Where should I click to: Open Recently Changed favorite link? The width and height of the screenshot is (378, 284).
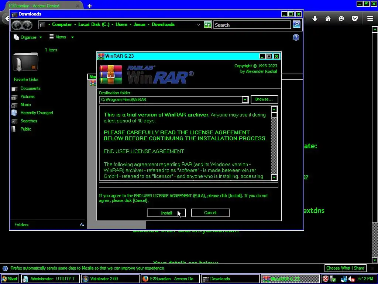point(37,113)
